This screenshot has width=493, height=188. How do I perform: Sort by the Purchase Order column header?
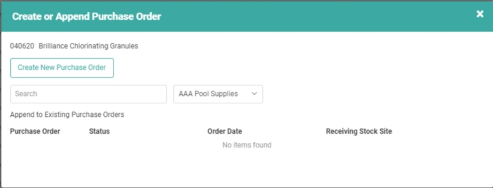(35, 131)
